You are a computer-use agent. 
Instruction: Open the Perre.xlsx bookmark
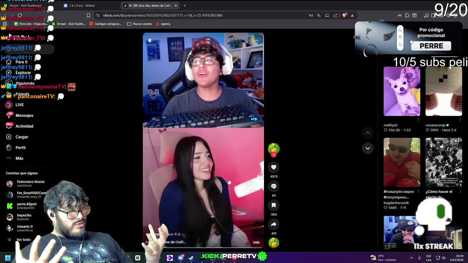(x=31, y=24)
